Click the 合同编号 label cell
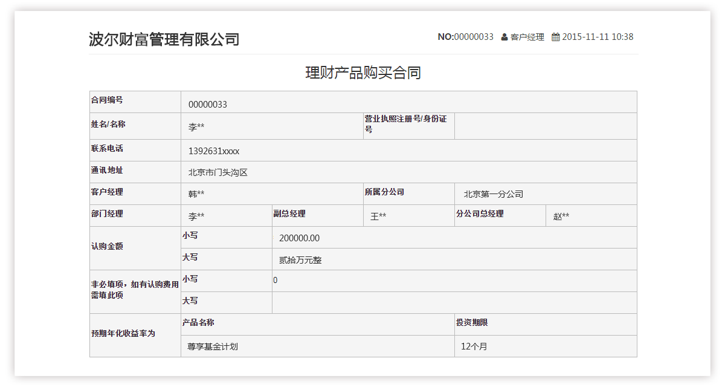 point(135,102)
